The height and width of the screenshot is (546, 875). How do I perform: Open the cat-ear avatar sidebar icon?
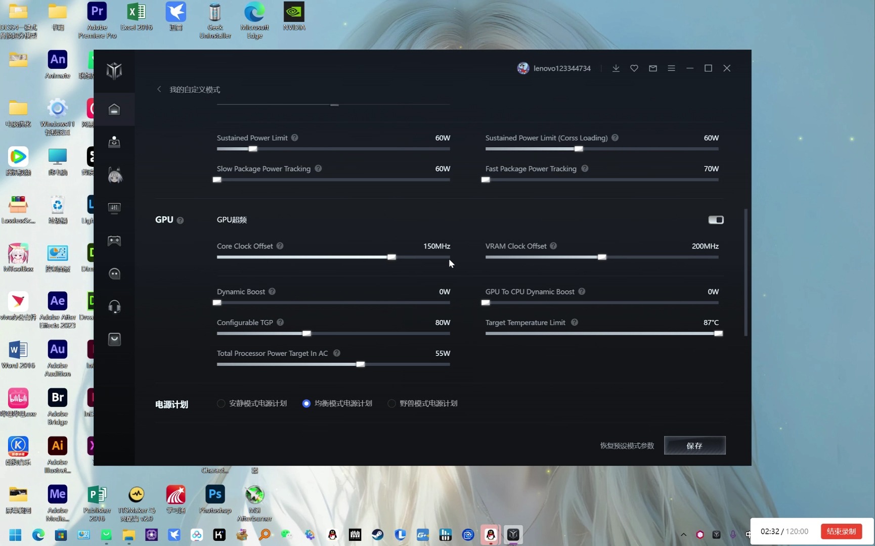tap(115, 175)
